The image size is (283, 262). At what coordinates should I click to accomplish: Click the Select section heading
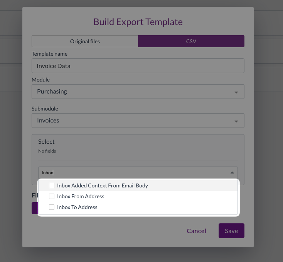pyautogui.click(x=46, y=142)
